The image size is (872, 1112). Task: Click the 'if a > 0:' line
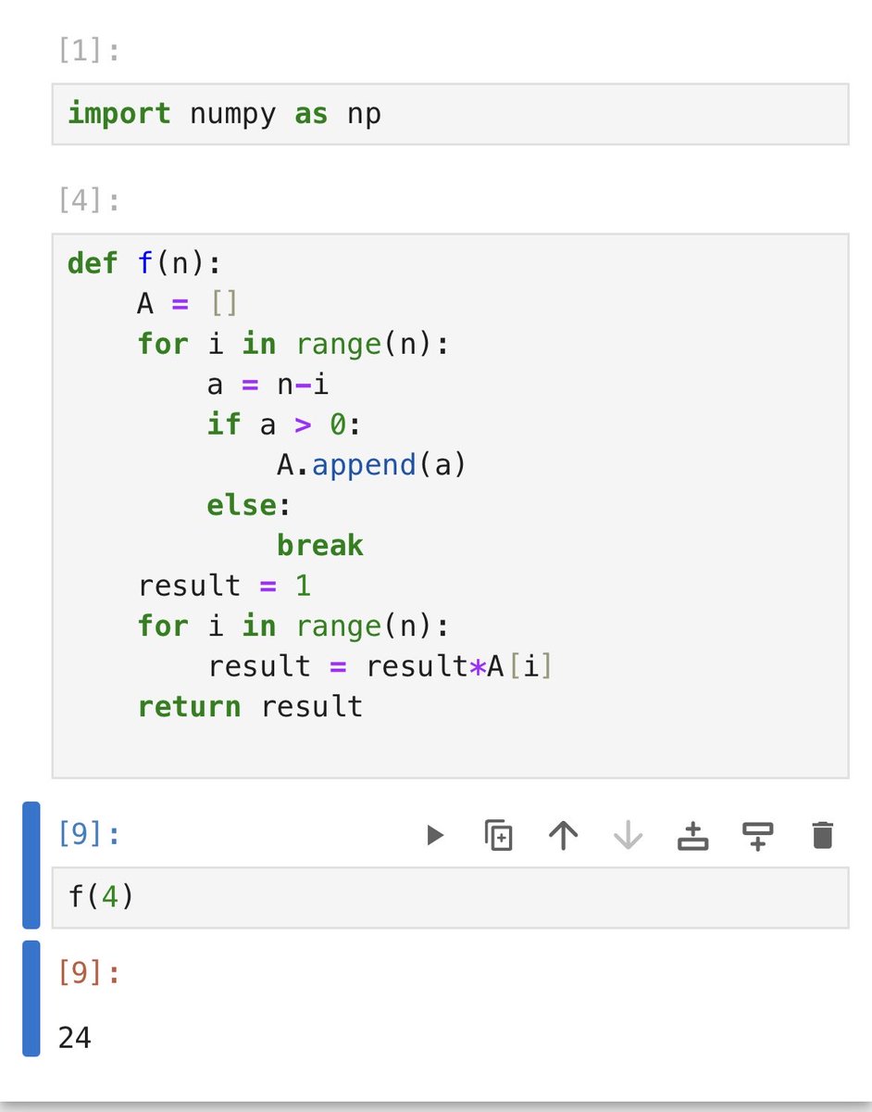point(283,424)
